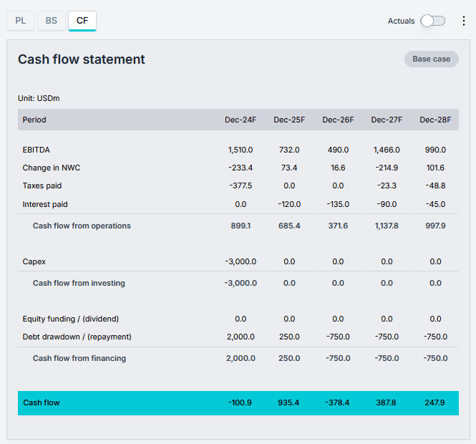
Task: Click the EBITDA value 1,466.0
Action: (x=387, y=150)
